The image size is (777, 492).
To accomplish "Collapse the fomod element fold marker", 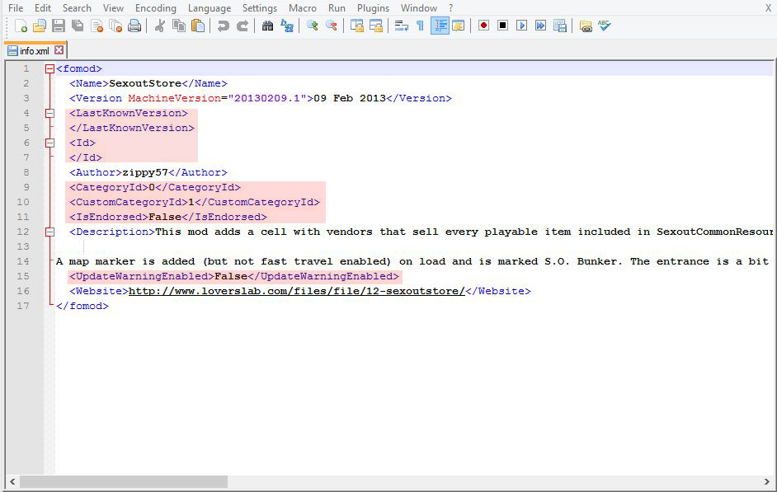I will (x=49, y=68).
